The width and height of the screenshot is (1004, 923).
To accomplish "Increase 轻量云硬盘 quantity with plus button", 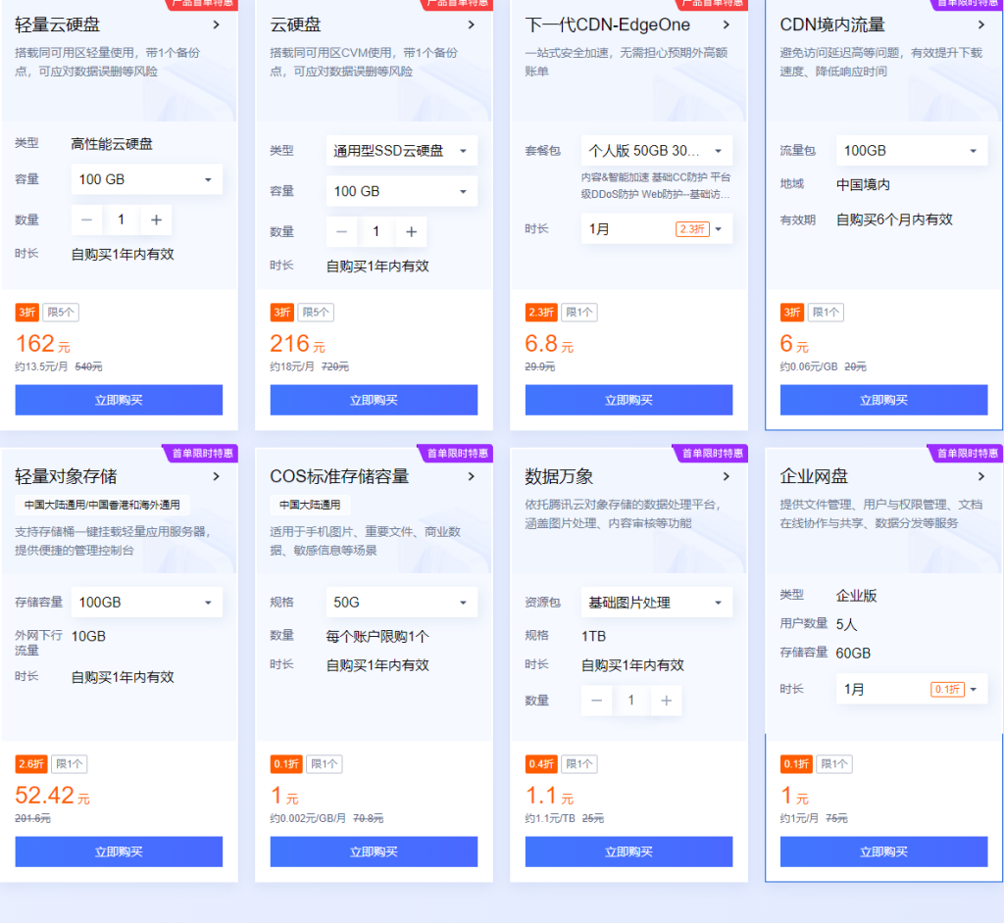I will pyautogui.click(x=156, y=219).
